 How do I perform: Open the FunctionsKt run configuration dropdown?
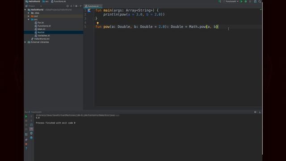pos(231,1)
